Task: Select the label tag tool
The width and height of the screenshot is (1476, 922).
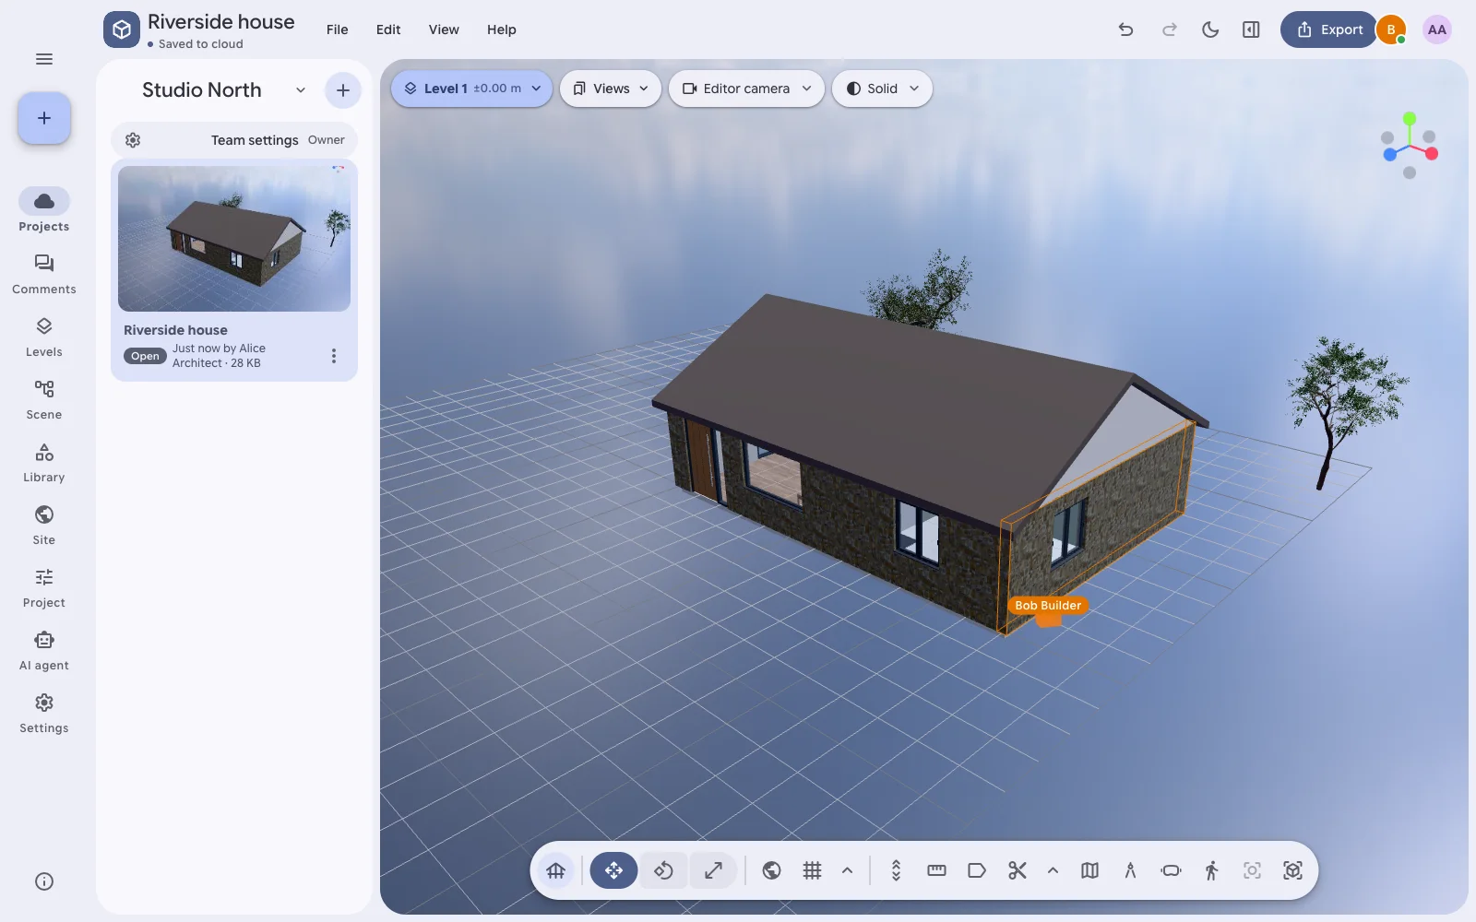Action: (977, 870)
